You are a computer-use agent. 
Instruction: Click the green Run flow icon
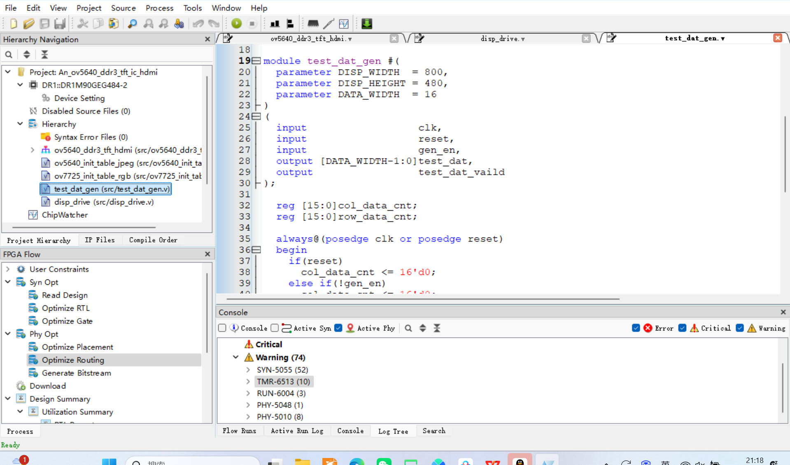tap(237, 24)
